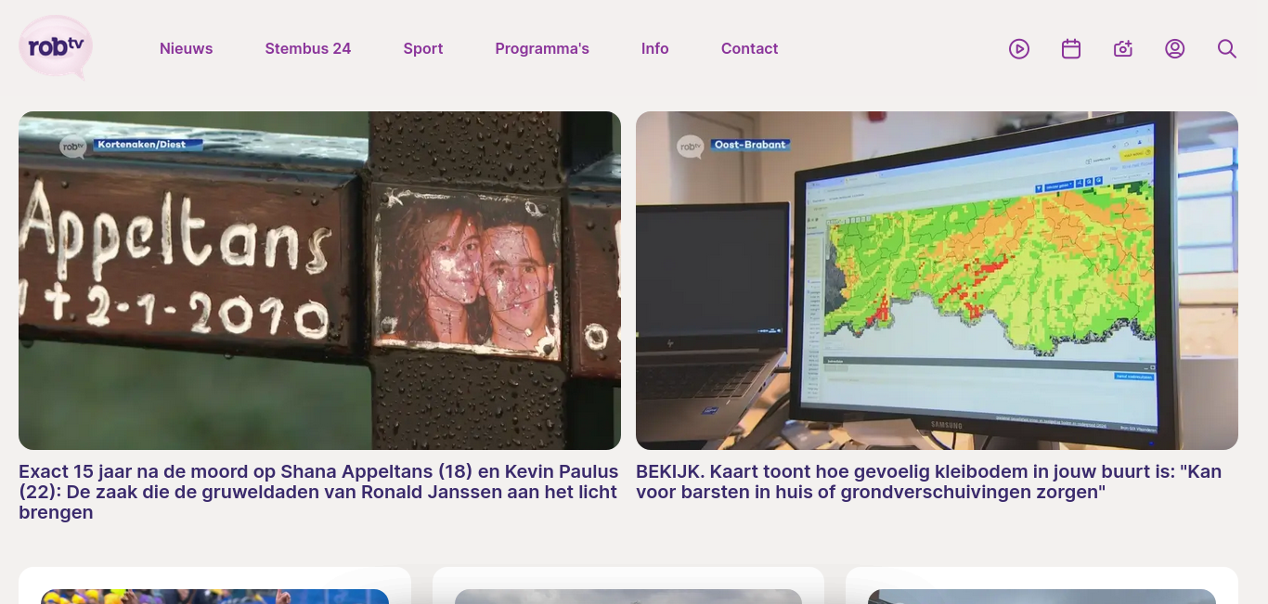The height and width of the screenshot is (604, 1268).
Task: Open the Appeltans memorial cross thumbnail
Action: pyautogui.click(x=319, y=280)
